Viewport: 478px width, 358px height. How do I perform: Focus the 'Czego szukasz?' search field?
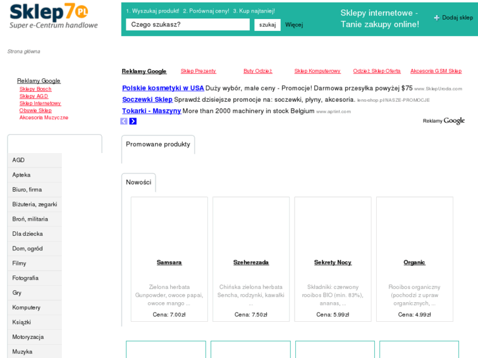[x=187, y=24]
